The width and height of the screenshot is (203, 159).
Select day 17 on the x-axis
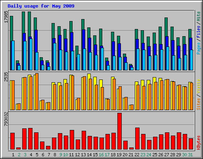pyautogui.click(x=107, y=155)
